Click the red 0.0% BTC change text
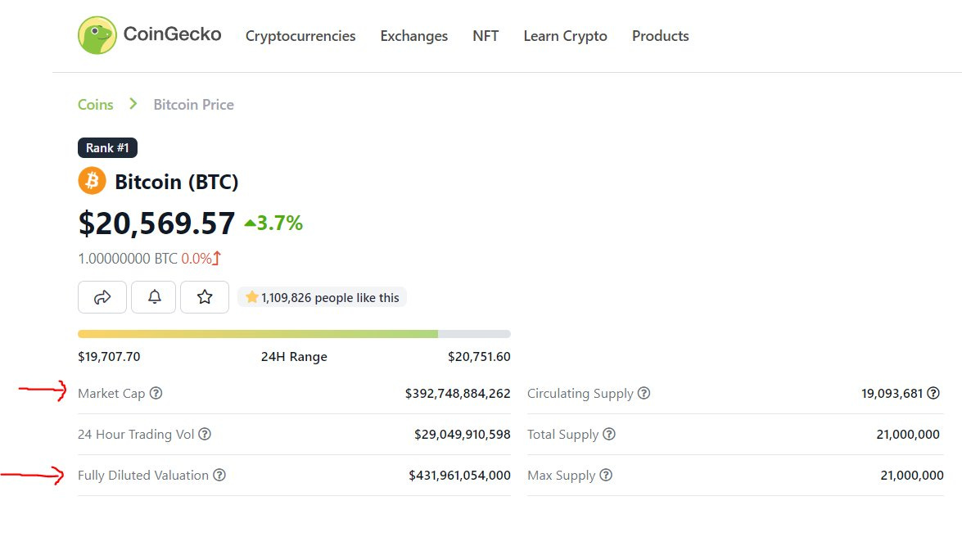The image size is (962, 537). click(x=196, y=259)
